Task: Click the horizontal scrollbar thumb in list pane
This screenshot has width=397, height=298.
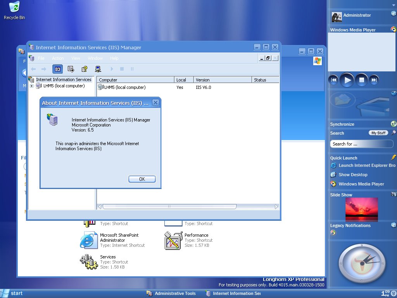Action: tap(169, 206)
